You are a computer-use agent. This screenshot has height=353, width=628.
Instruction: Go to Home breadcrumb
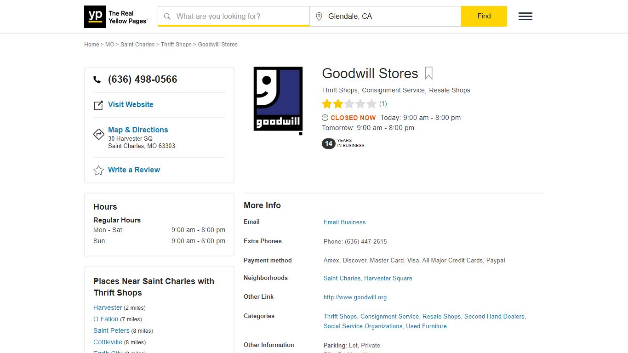tap(91, 45)
